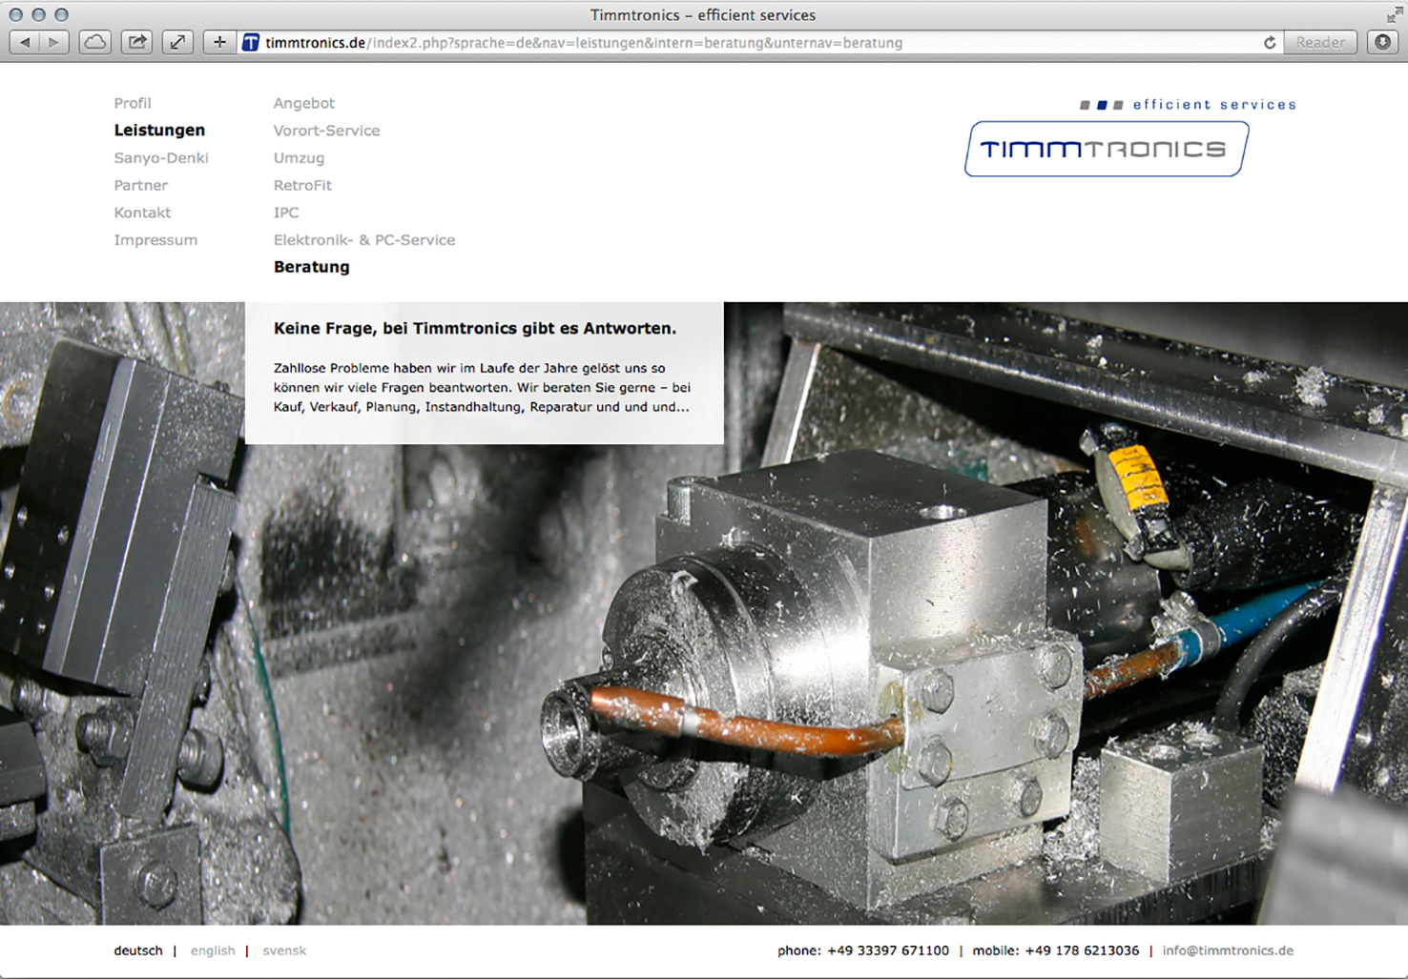The height and width of the screenshot is (979, 1408).
Task: Click the info@timmtronics.de email link
Action: 1228,950
